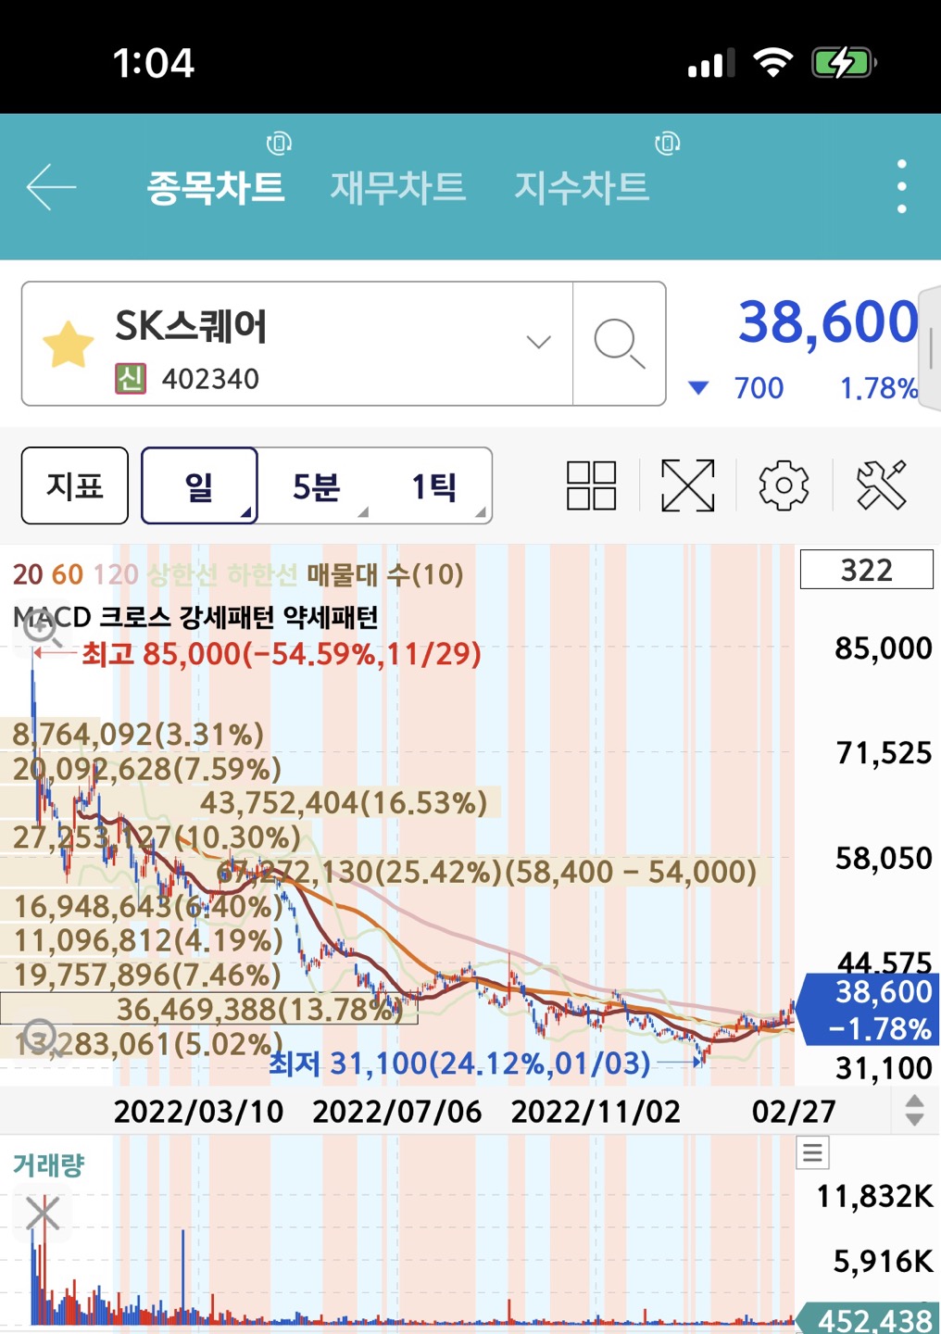The height and width of the screenshot is (1334, 941).
Task: Open the stock search magnifier
Action: [619, 344]
